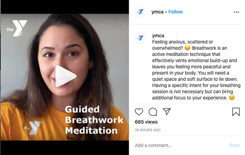The image size is (245, 155).
Task: Click the white Y logo on the video
Action: (17, 28)
